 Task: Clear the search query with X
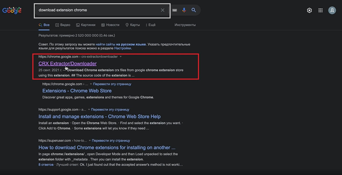click(x=162, y=10)
